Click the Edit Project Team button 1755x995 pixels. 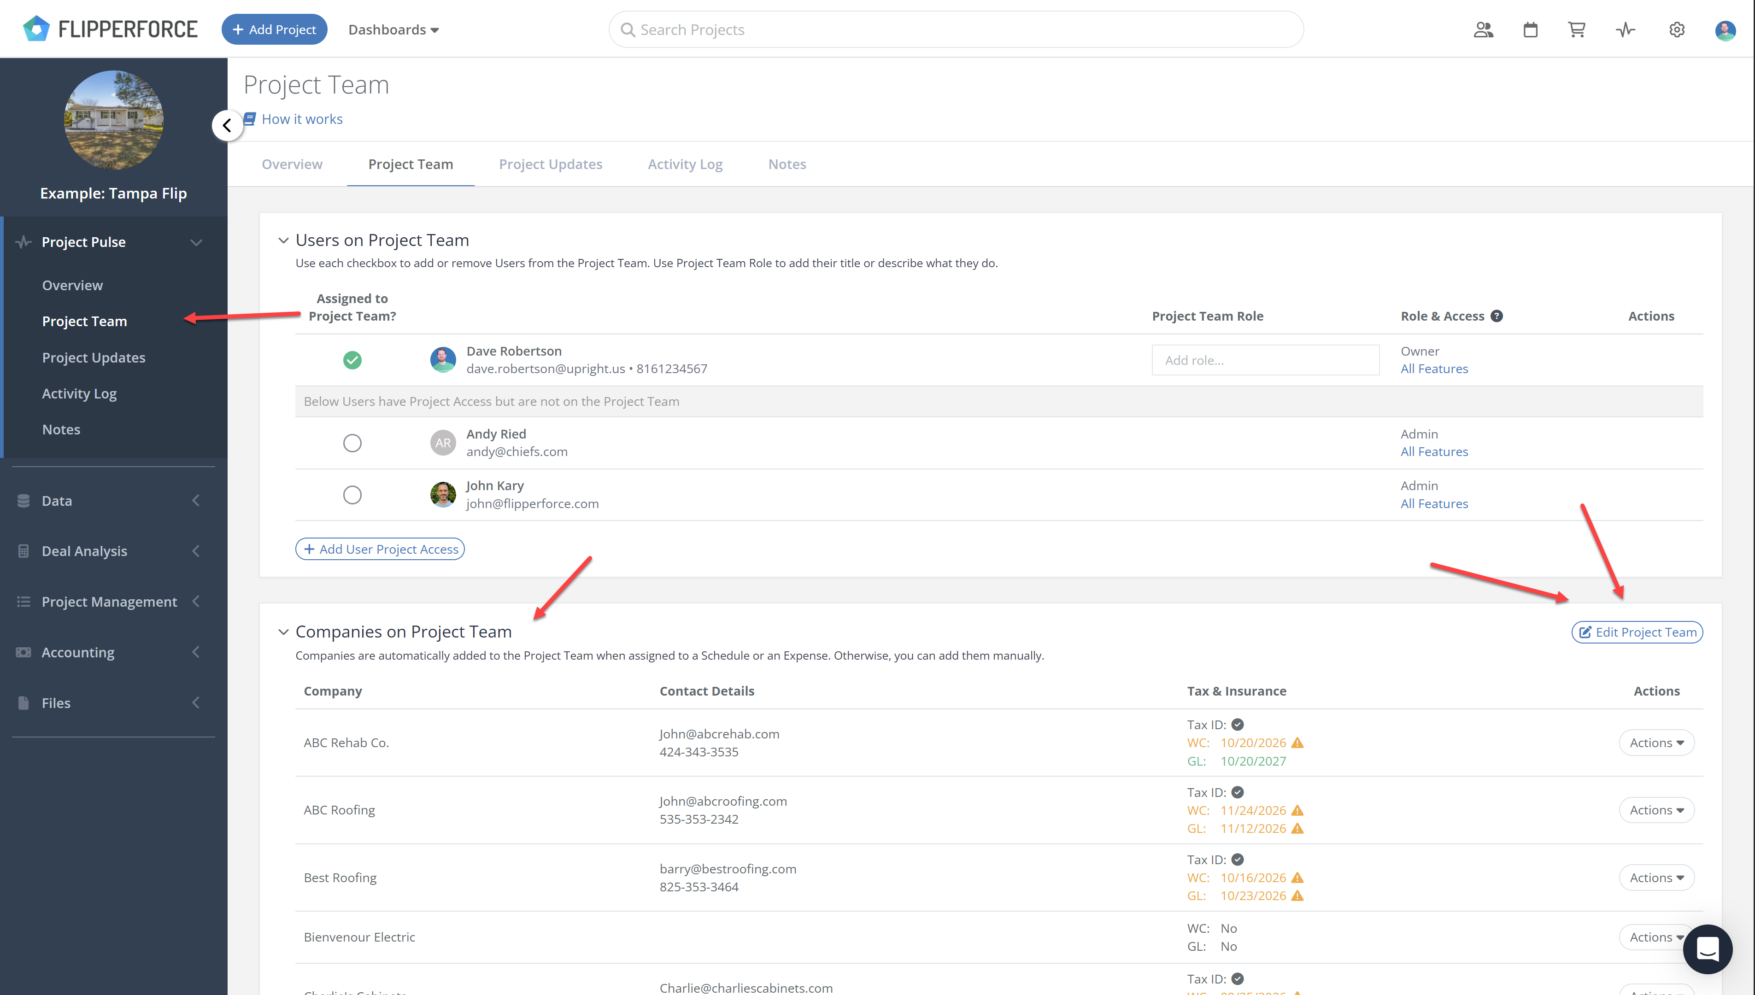(x=1637, y=632)
